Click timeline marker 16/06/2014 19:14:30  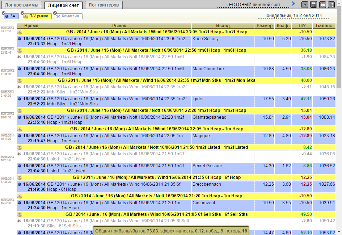7,137
